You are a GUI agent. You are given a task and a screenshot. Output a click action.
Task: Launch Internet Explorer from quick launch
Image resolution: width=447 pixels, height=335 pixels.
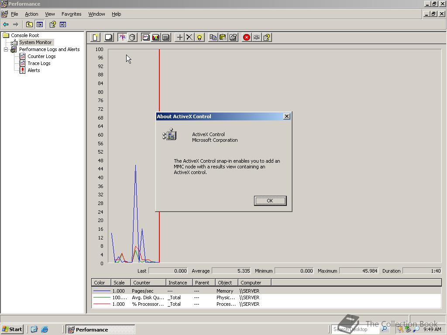click(x=45, y=329)
